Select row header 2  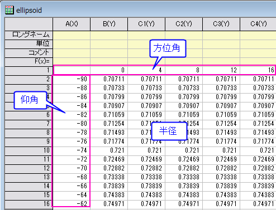pyautogui.click(x=28, y=80)
